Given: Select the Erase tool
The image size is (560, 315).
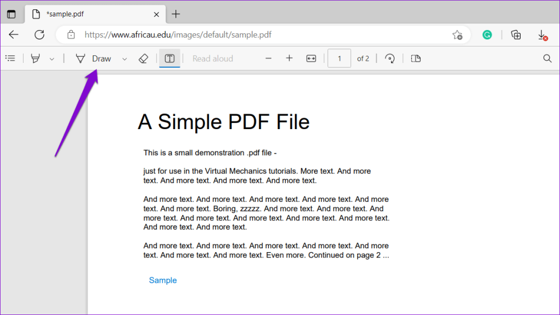Looking at the screenshot, I should 143,58.
